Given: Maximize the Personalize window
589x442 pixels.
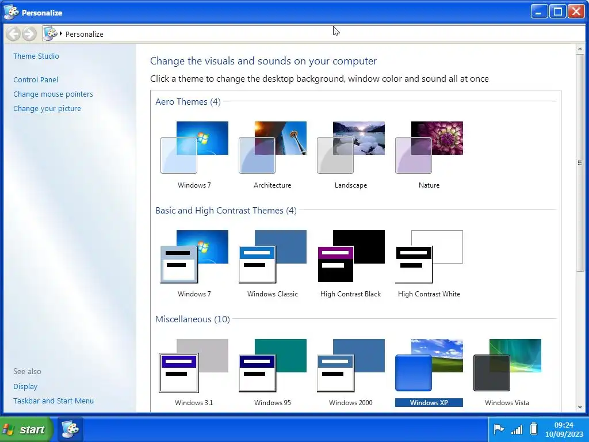Looking at the screenshot, I should pyautogui.click(x=557, y=12).
